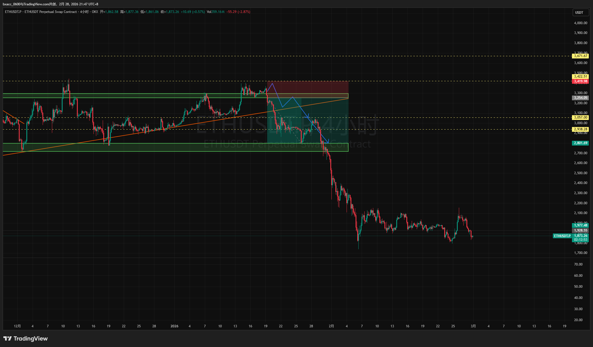Click the open value 开=1,862.58

click(109, 12)
